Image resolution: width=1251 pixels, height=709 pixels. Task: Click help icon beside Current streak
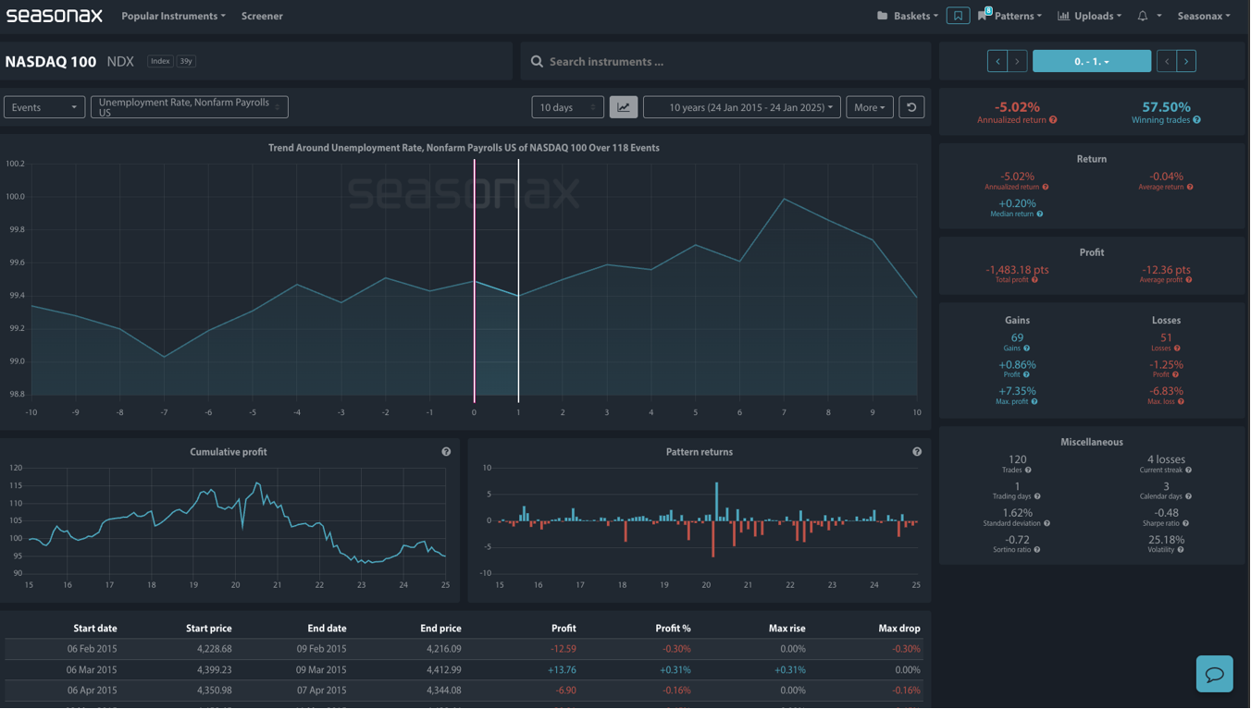pos(1189,471)
